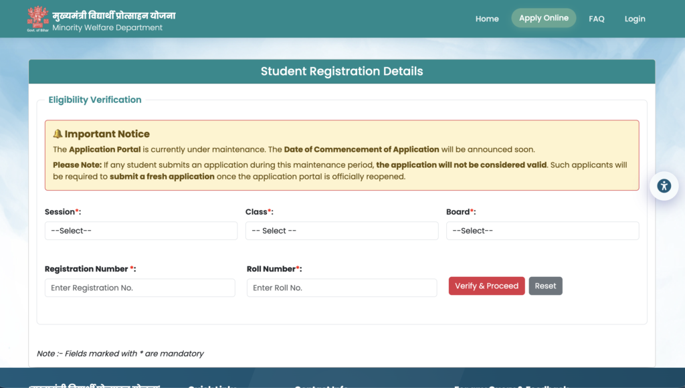Click the Hindi scheme title in header
685x388 pixels.
pyautogui.click(x=114, y=16)
